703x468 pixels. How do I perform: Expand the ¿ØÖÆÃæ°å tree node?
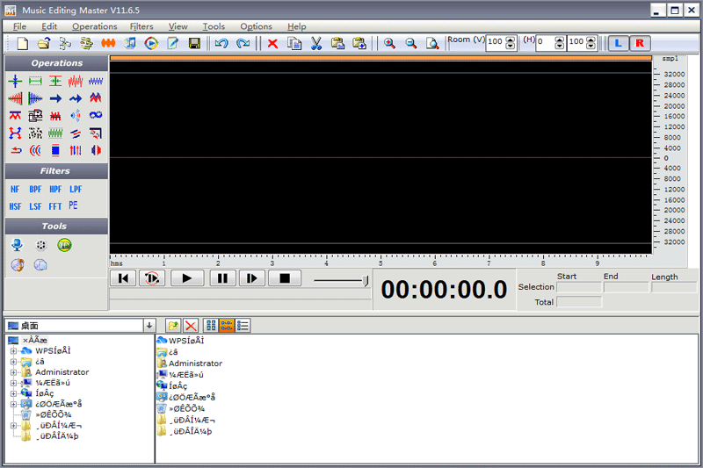[13, 404]
